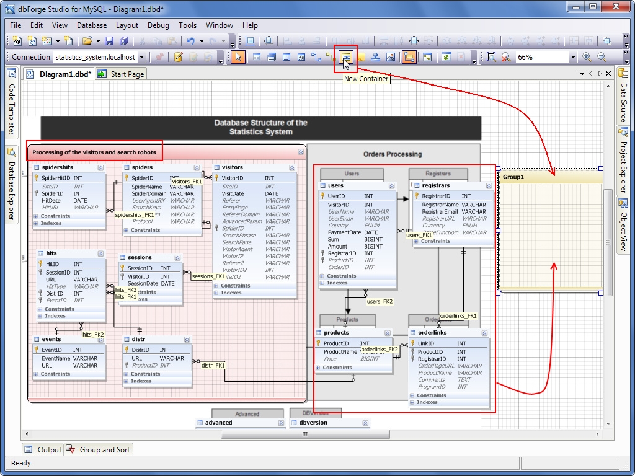Switch to the Start Page tab
Screen dimensions: 635x476
[121, 74]
